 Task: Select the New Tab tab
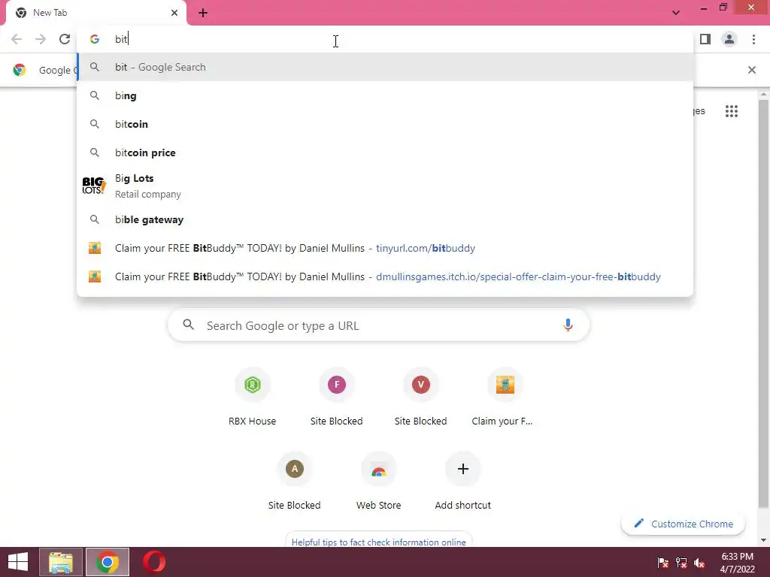[96, 13]
